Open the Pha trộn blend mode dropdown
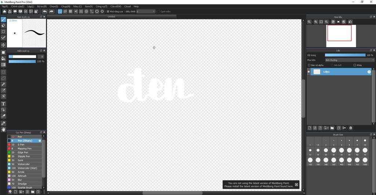 coord(350,60)
